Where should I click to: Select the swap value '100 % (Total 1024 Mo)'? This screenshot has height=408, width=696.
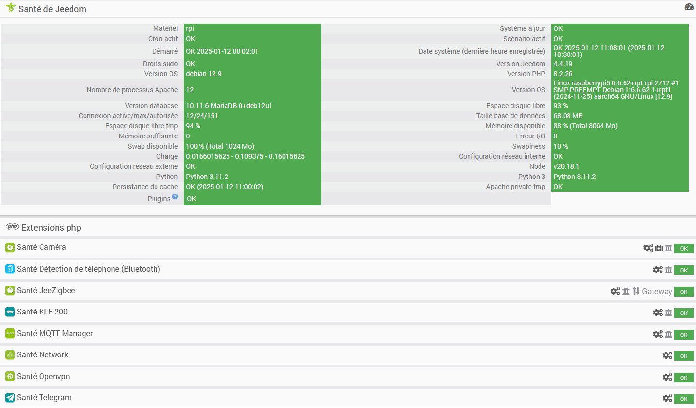pyautogui.click(x=220, y=146)
